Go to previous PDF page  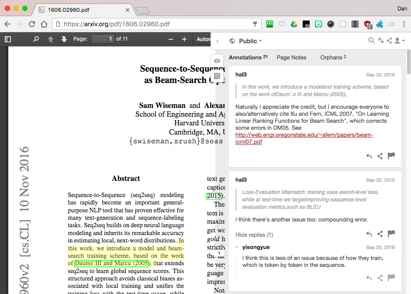pos(51,39)
